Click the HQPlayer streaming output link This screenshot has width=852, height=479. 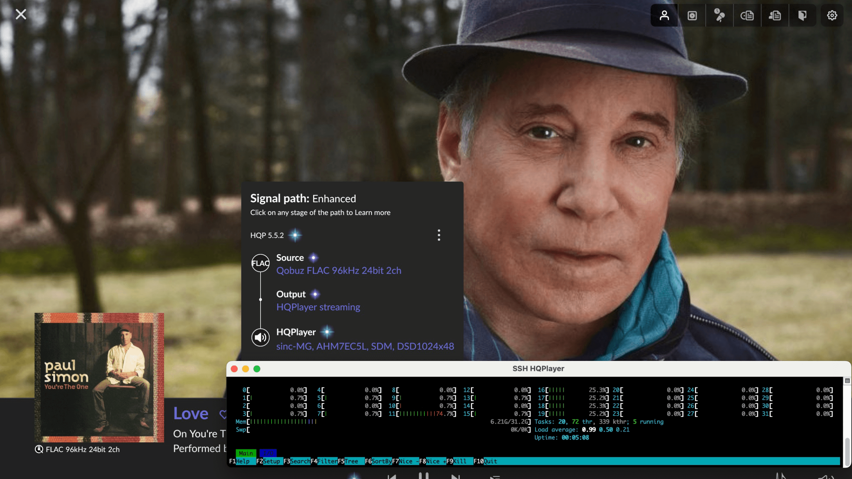[x=318, y=307]
